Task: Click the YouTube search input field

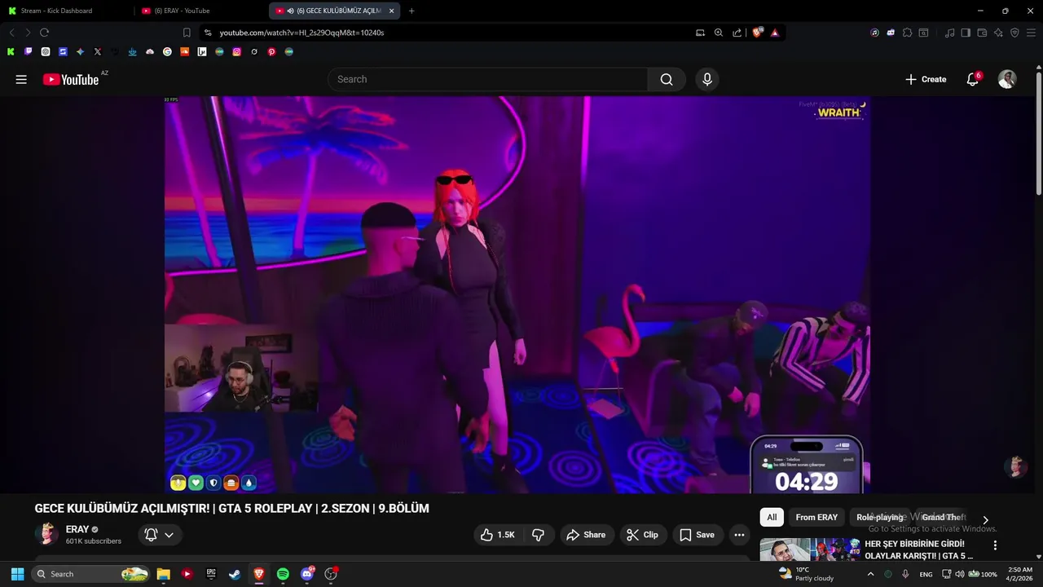Action: tap(487, 79)
